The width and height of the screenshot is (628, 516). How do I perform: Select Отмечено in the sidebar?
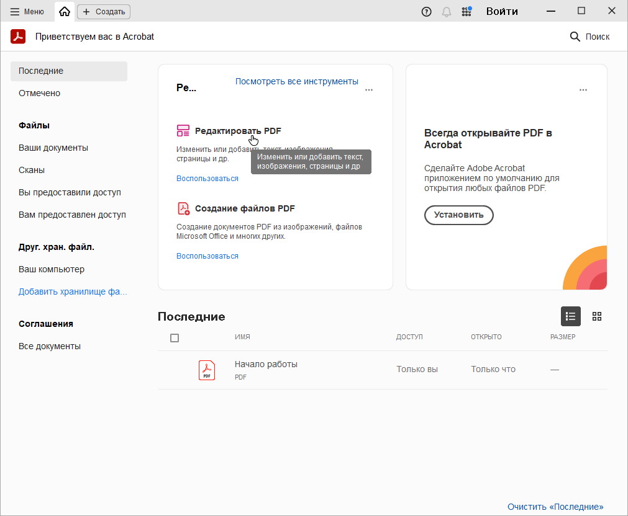(x=39, y=93)
